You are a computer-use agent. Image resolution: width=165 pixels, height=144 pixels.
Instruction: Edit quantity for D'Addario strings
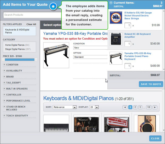[x=128, y=25]
